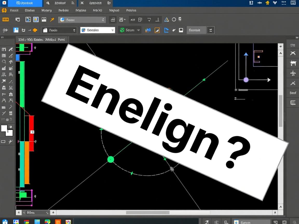
Task: Click the four-pane grid layout icon
Action: 113,20
